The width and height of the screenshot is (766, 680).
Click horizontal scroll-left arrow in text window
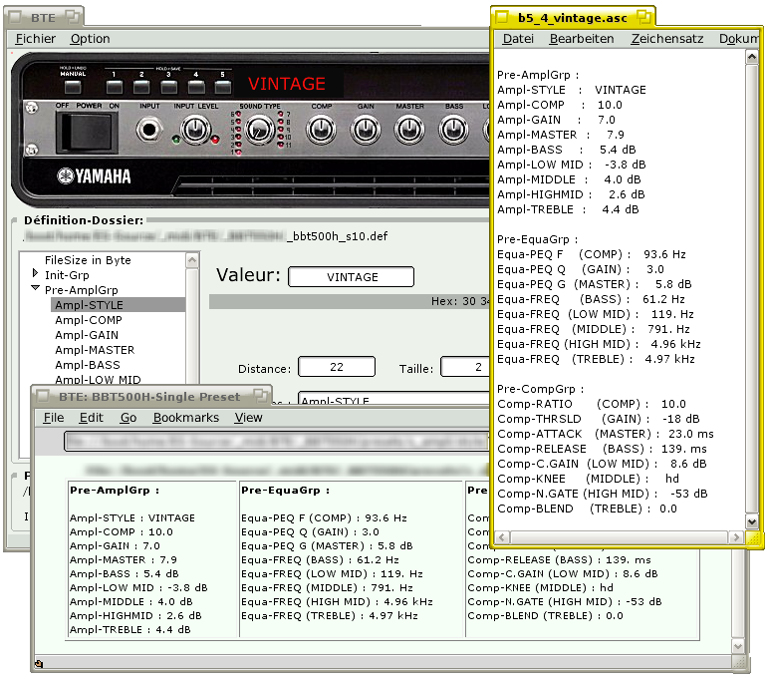pyautogui.click(x=504, y=537)
